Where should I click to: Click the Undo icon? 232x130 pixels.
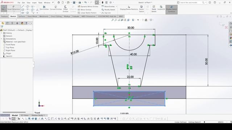tap(86, 3)
